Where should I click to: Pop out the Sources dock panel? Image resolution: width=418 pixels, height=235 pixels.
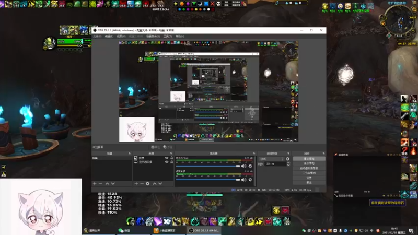[171, 154]
